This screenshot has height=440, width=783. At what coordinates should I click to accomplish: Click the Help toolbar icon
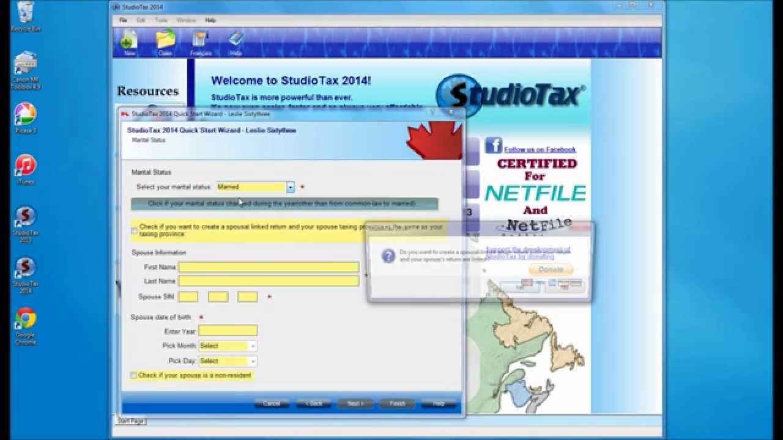(236, 43)
